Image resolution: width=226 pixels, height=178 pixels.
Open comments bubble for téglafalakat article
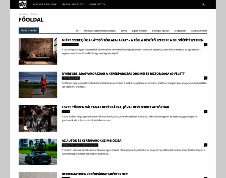pyautogui.click(x=206, y=44)
